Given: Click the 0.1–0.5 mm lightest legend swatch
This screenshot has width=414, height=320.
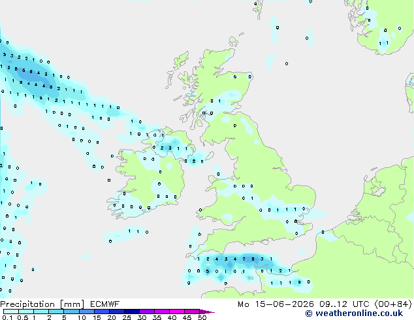Looking at the screenshot, I should pos(11,312).
